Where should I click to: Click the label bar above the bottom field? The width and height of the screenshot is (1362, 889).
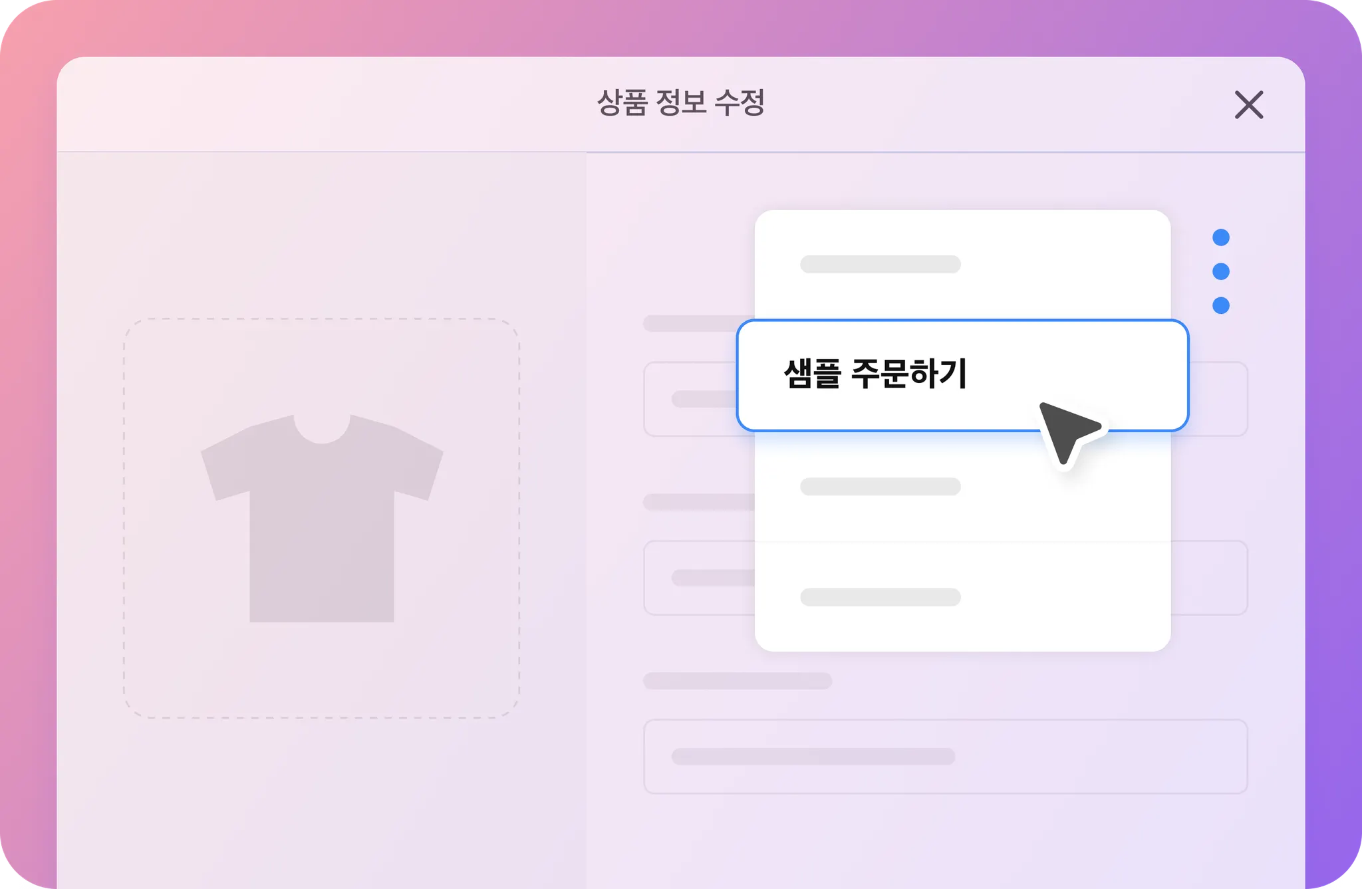tap(738, 680)
